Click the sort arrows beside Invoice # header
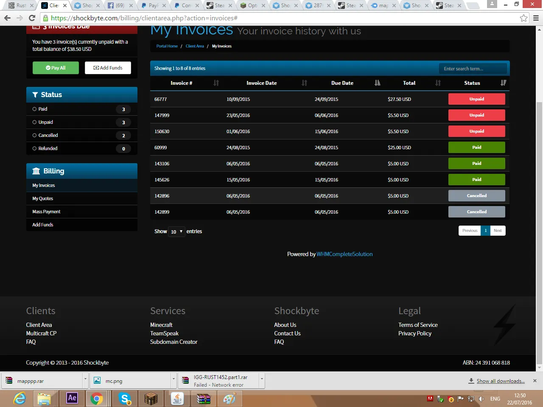The height and width of the screenshot is (407, 543). click(216, 83)
